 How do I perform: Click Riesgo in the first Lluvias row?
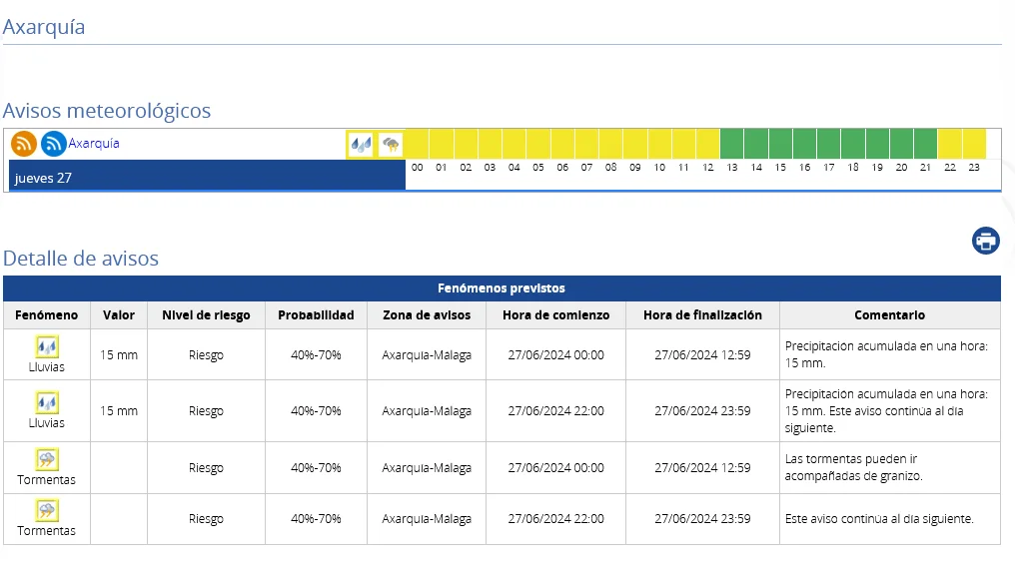click(206, 355)
